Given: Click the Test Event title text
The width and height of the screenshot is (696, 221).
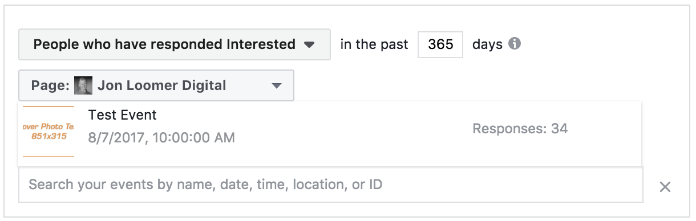Looking at the screenshot, I should click(123, 115).
